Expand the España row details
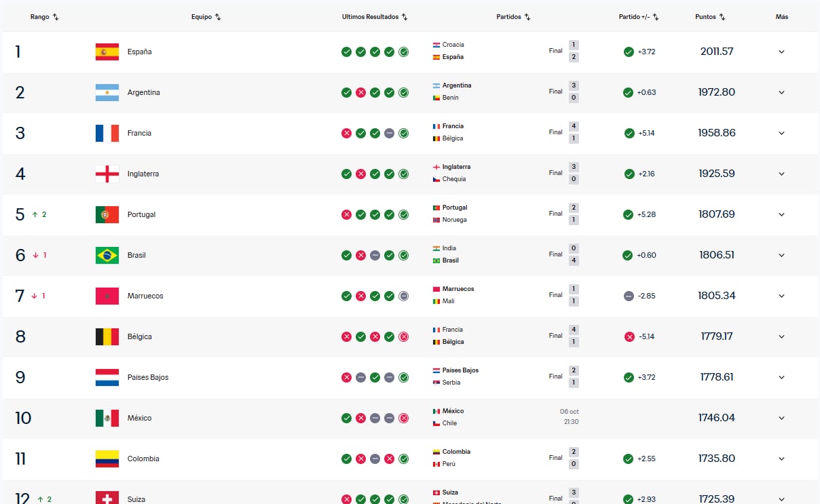The image size is (820, 504). click(781, 52)
